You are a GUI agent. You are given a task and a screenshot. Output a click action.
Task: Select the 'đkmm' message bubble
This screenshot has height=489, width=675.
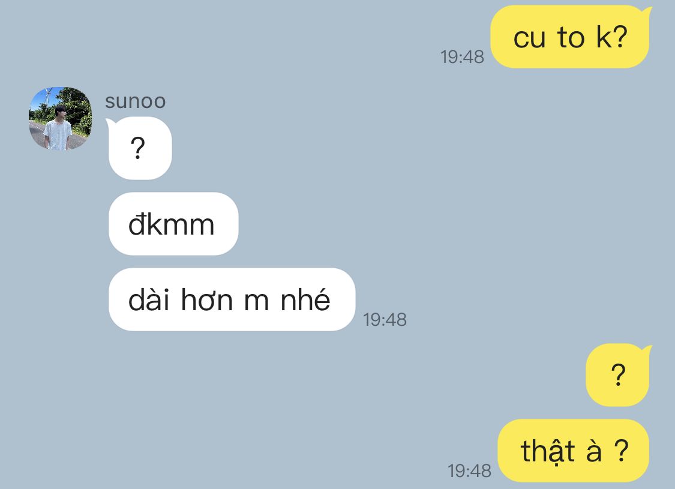[x=173, y=224]
